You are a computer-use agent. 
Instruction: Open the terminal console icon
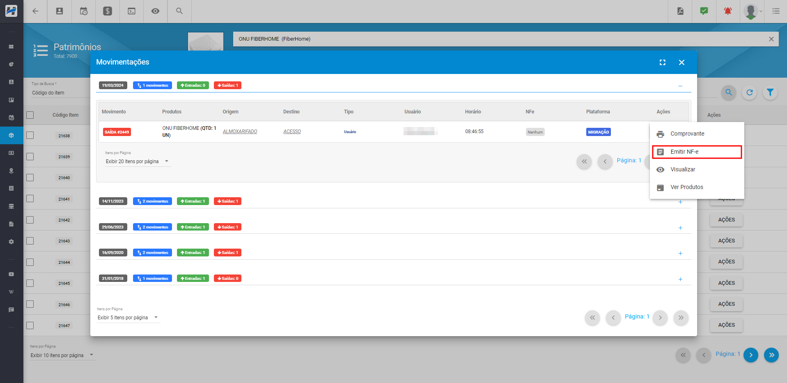point(132,11)
